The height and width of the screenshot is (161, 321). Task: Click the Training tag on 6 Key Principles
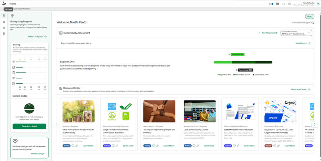coord(66,146)
